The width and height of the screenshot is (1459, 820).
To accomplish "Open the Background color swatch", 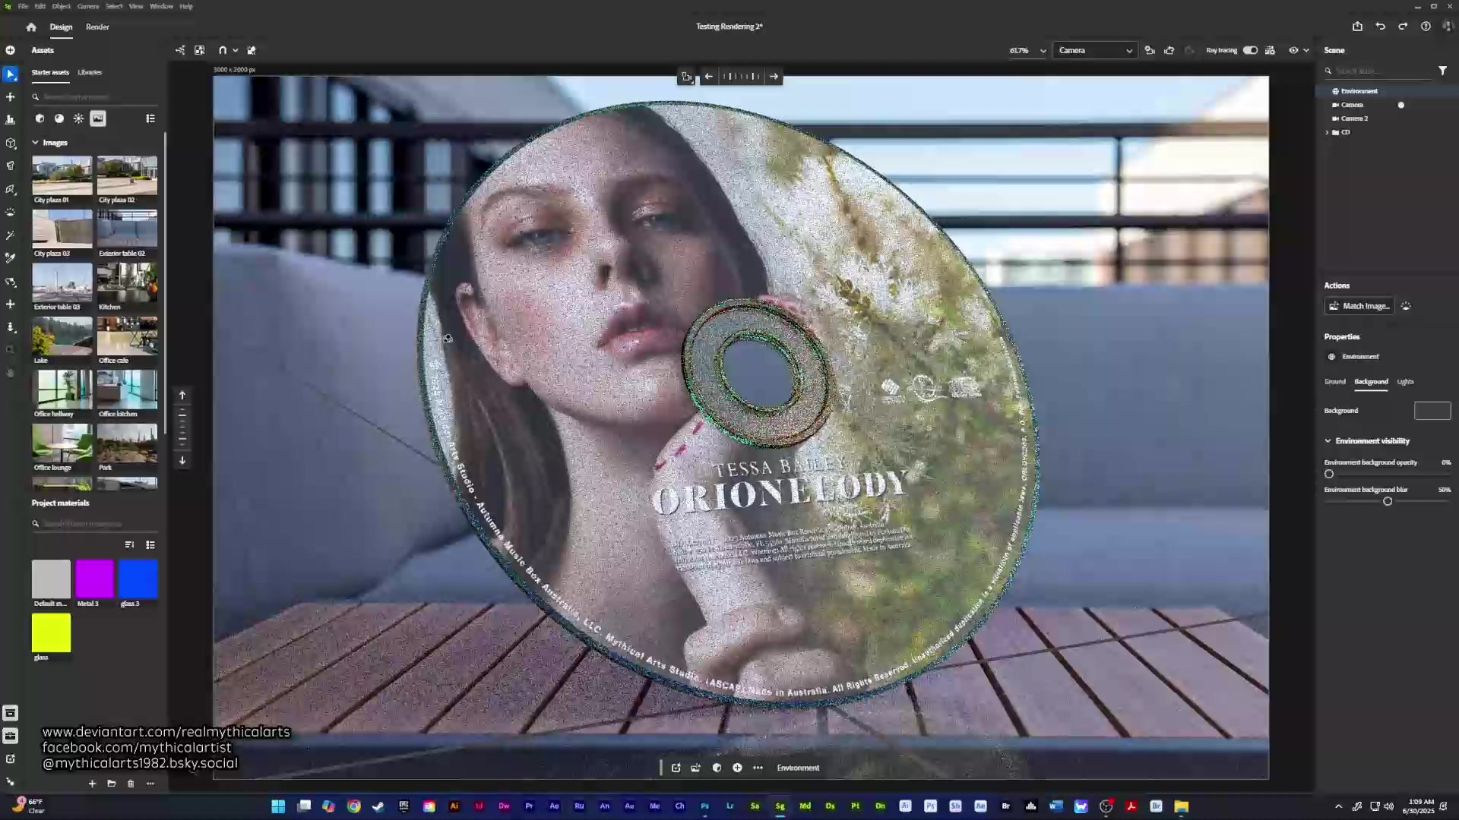I will [1432, 411].
